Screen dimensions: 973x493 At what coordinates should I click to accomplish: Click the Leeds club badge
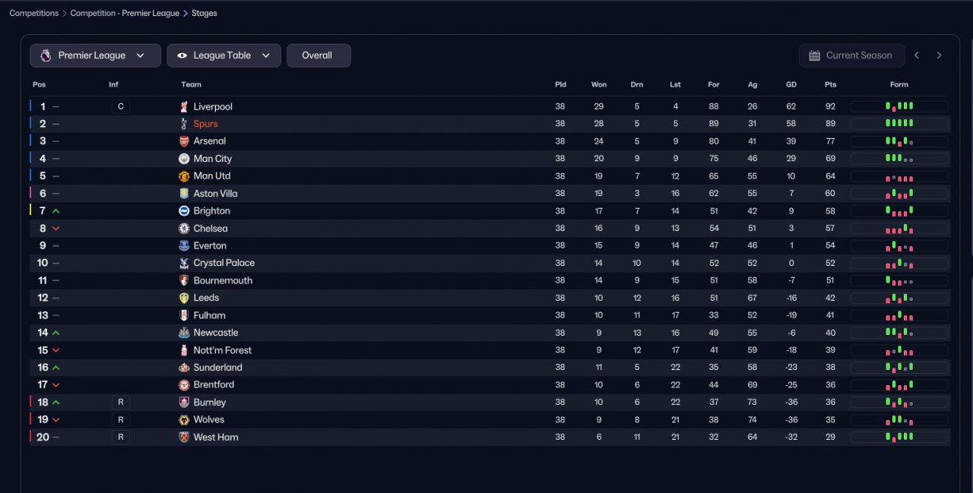[x=184, y=298]
